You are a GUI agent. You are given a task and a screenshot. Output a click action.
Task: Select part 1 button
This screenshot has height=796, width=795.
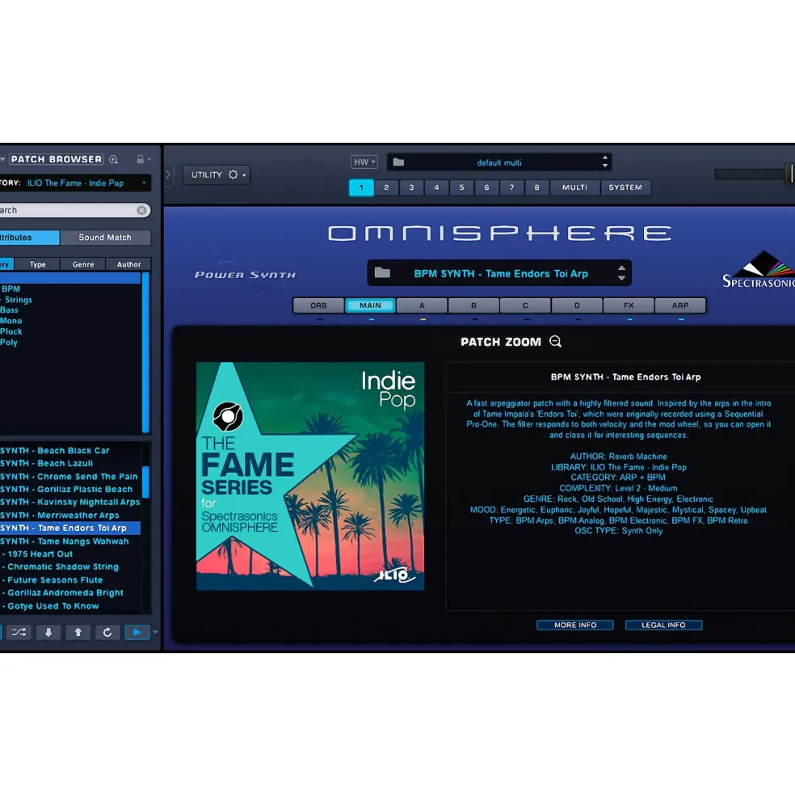[x=361, y=187]
